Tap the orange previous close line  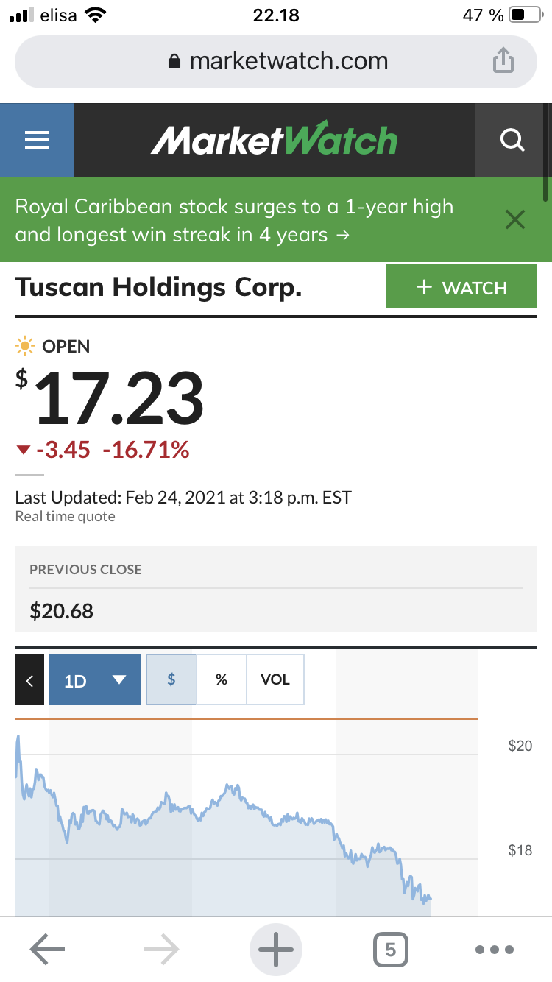click(247, 718)
